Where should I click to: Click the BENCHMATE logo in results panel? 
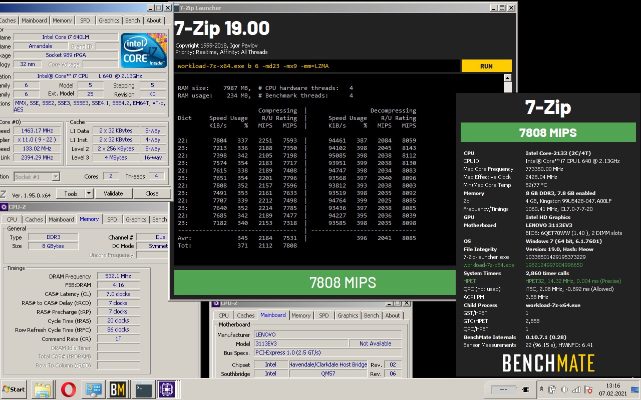548,363
